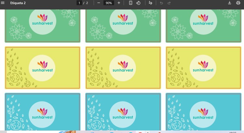This screenshot has height=133, width=244.
Task: Open the sidebar hamburger menu
Action: coord(3,3)
